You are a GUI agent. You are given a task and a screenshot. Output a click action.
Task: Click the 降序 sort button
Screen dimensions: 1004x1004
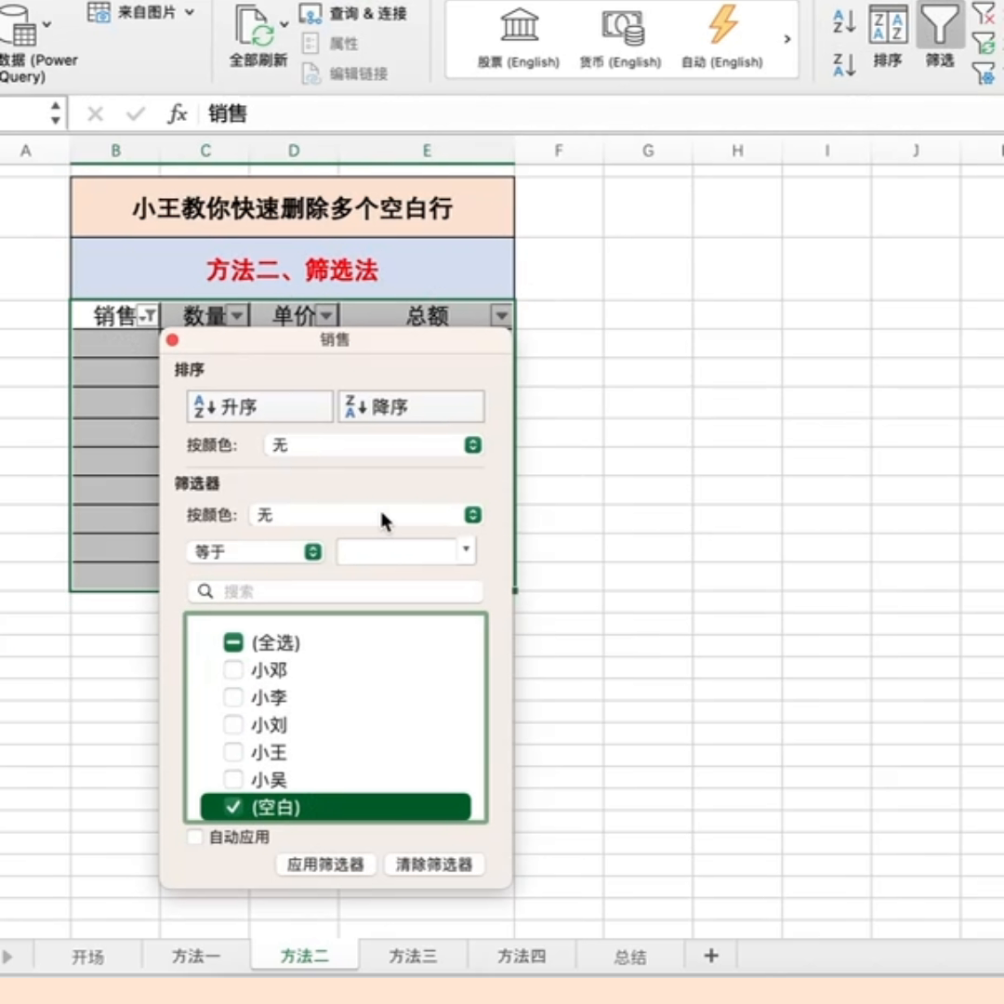click(x=411, y=406)
